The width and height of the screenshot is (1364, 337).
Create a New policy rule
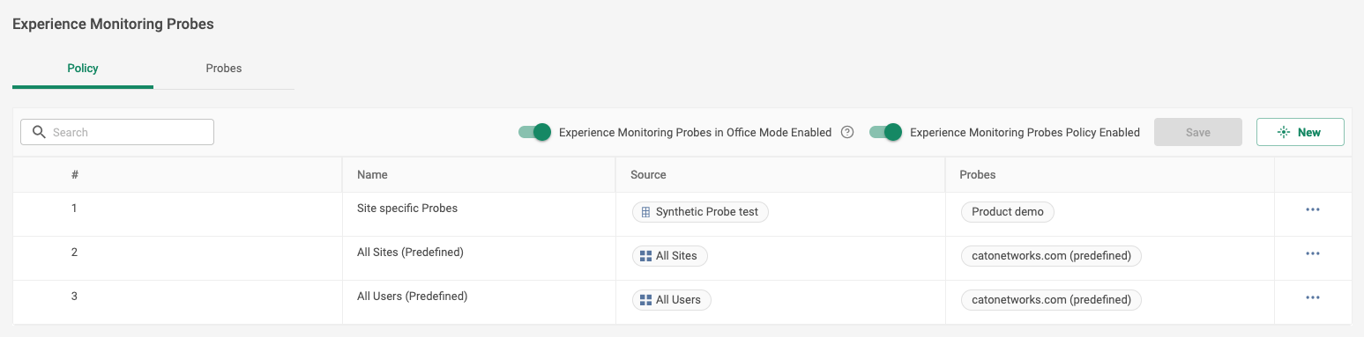1301,132
